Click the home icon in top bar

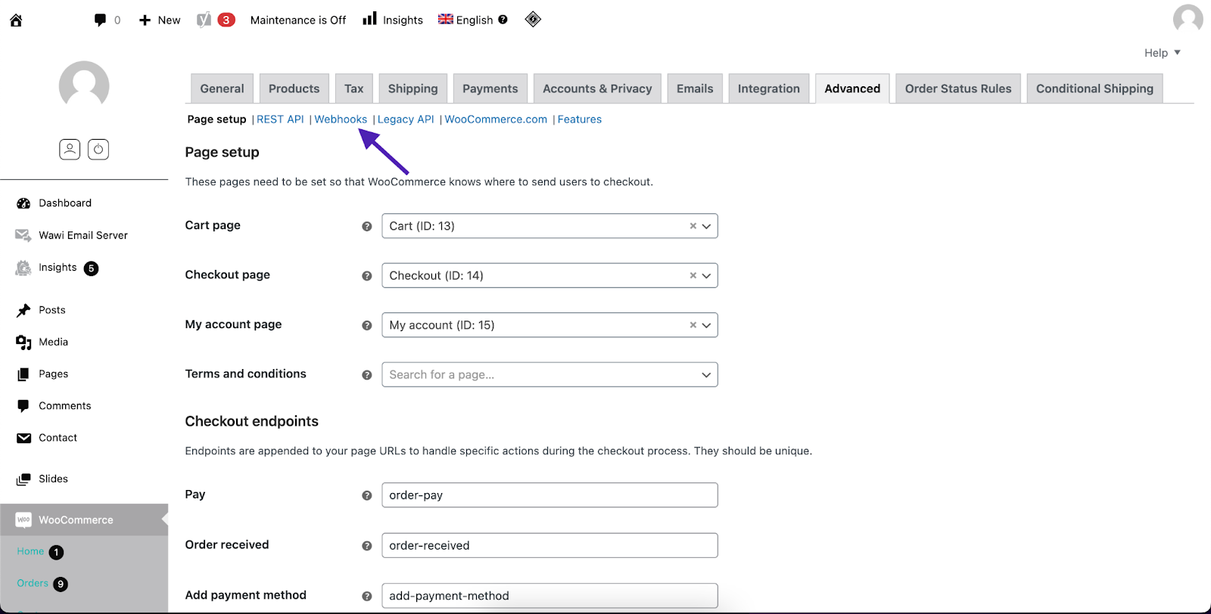tap(16, 20)
